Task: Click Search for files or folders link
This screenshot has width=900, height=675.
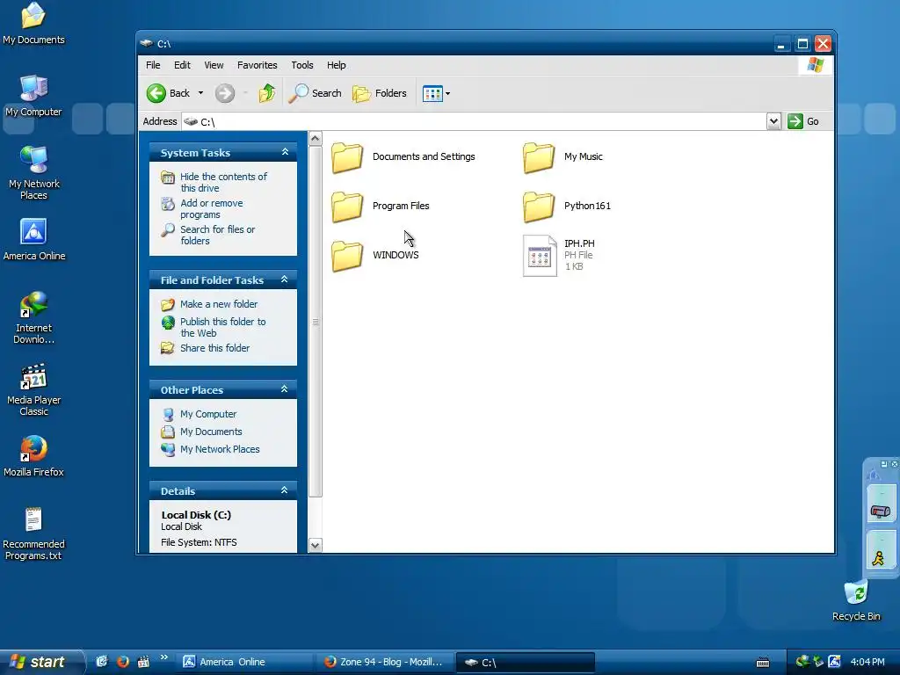Action: pyautogui.click(x=217, y=235)
